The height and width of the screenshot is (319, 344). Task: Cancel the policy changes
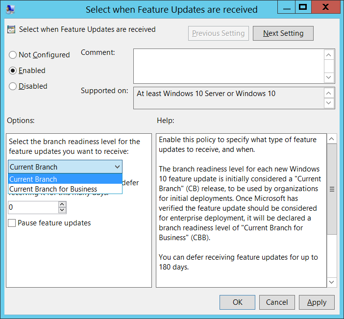(x=277, y=302)
